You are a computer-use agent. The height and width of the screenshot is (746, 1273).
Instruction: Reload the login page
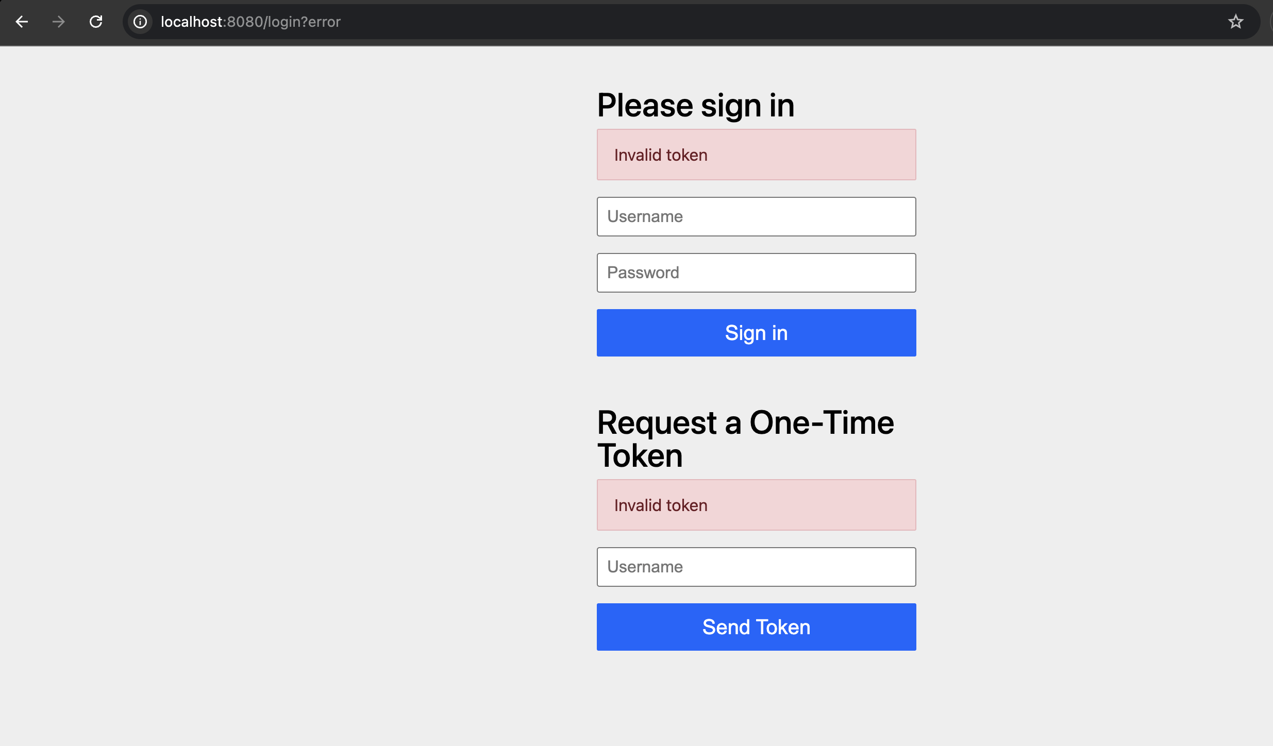coord(96,22)
